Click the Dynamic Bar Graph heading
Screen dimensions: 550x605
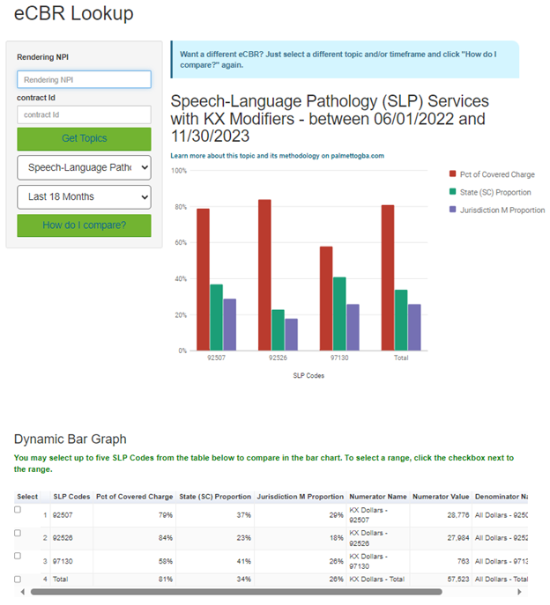click(x=71, y=439)
